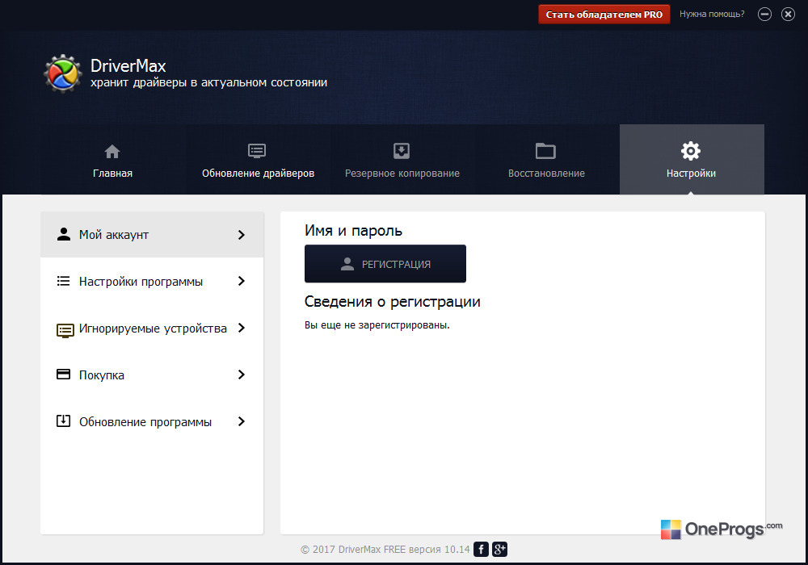The image size is (808, 565).
Task: Minimize the DriverMax window
Action: point(764,15)
